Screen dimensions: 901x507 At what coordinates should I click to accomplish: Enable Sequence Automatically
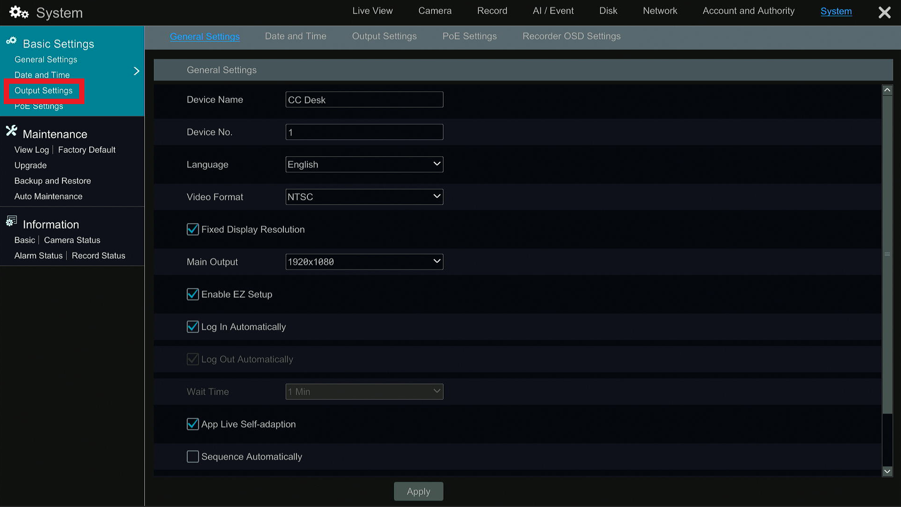192,456
